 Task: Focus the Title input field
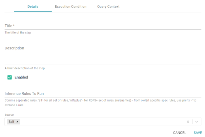[x=103, y=26]
